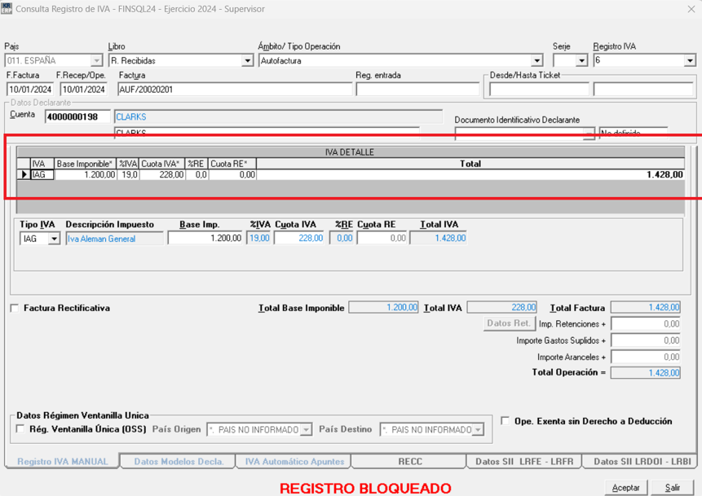Click grid cell Total 1.428,00
Screen dimensions: 702x496
(470, 174)
